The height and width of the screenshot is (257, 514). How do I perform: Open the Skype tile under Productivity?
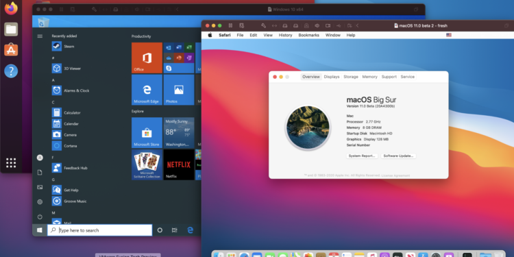pyautogui.click(x=179, y=68)
